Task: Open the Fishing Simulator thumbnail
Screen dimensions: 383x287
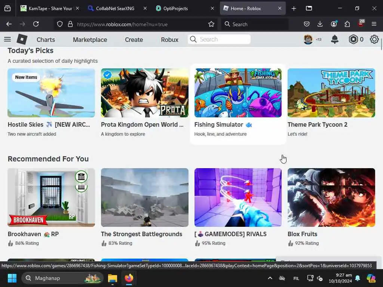Action: pyautogui.click(x=238, y=93)
